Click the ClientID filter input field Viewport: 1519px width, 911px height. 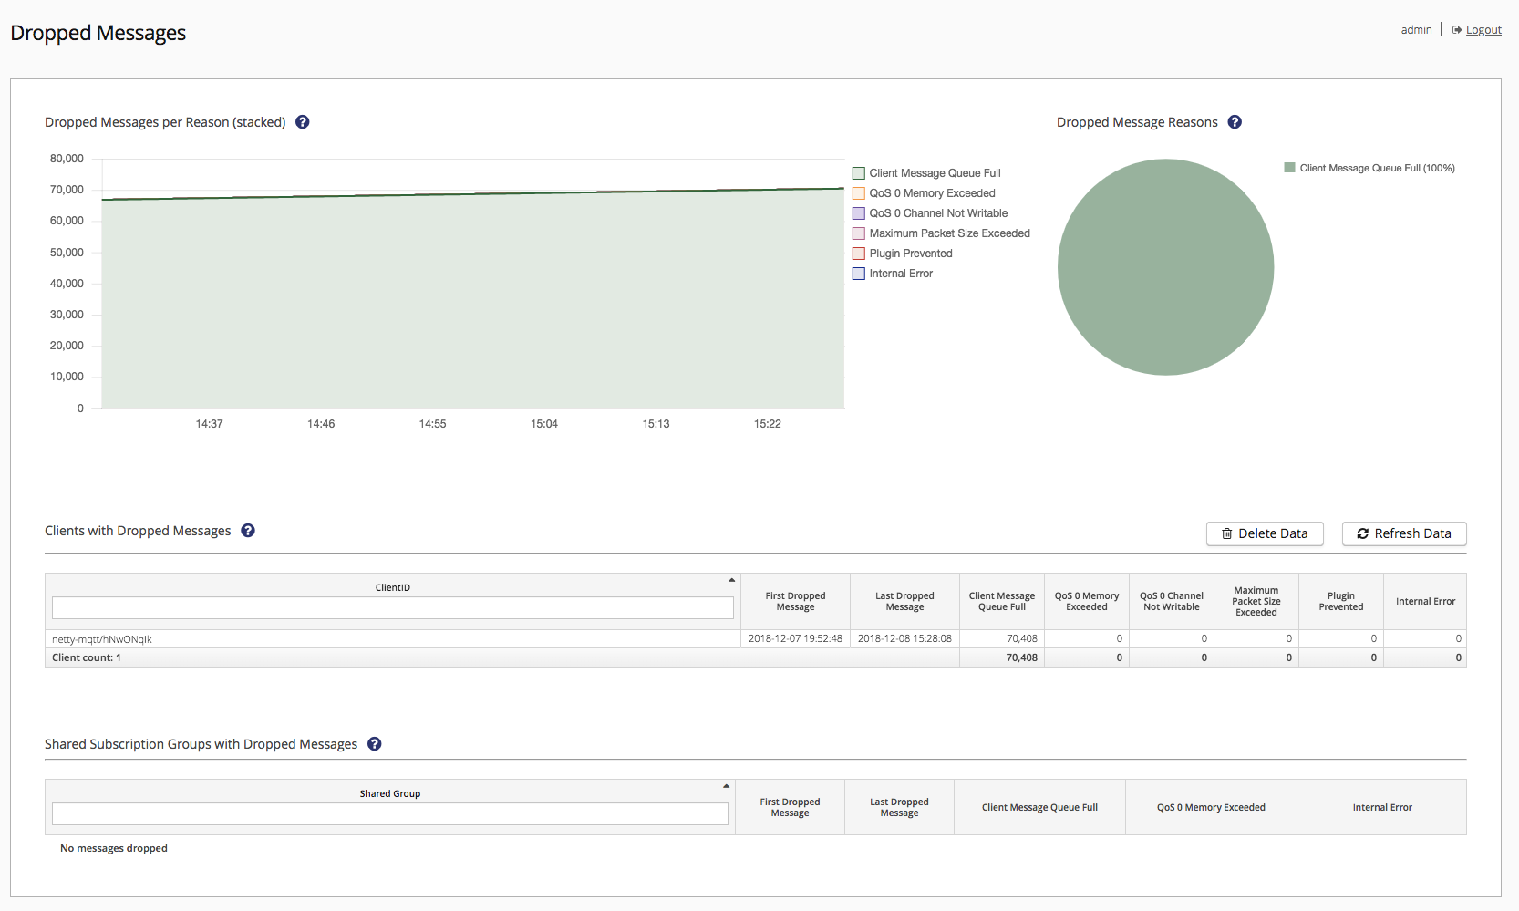[x=393, y=608]
